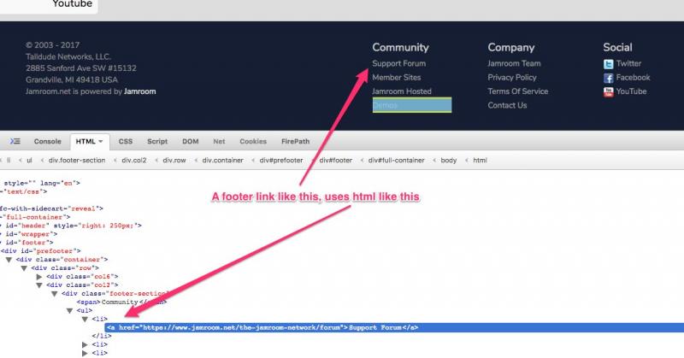Expand the div class="col6" node
The image size is (684, 358).
(x=39, y=277)
